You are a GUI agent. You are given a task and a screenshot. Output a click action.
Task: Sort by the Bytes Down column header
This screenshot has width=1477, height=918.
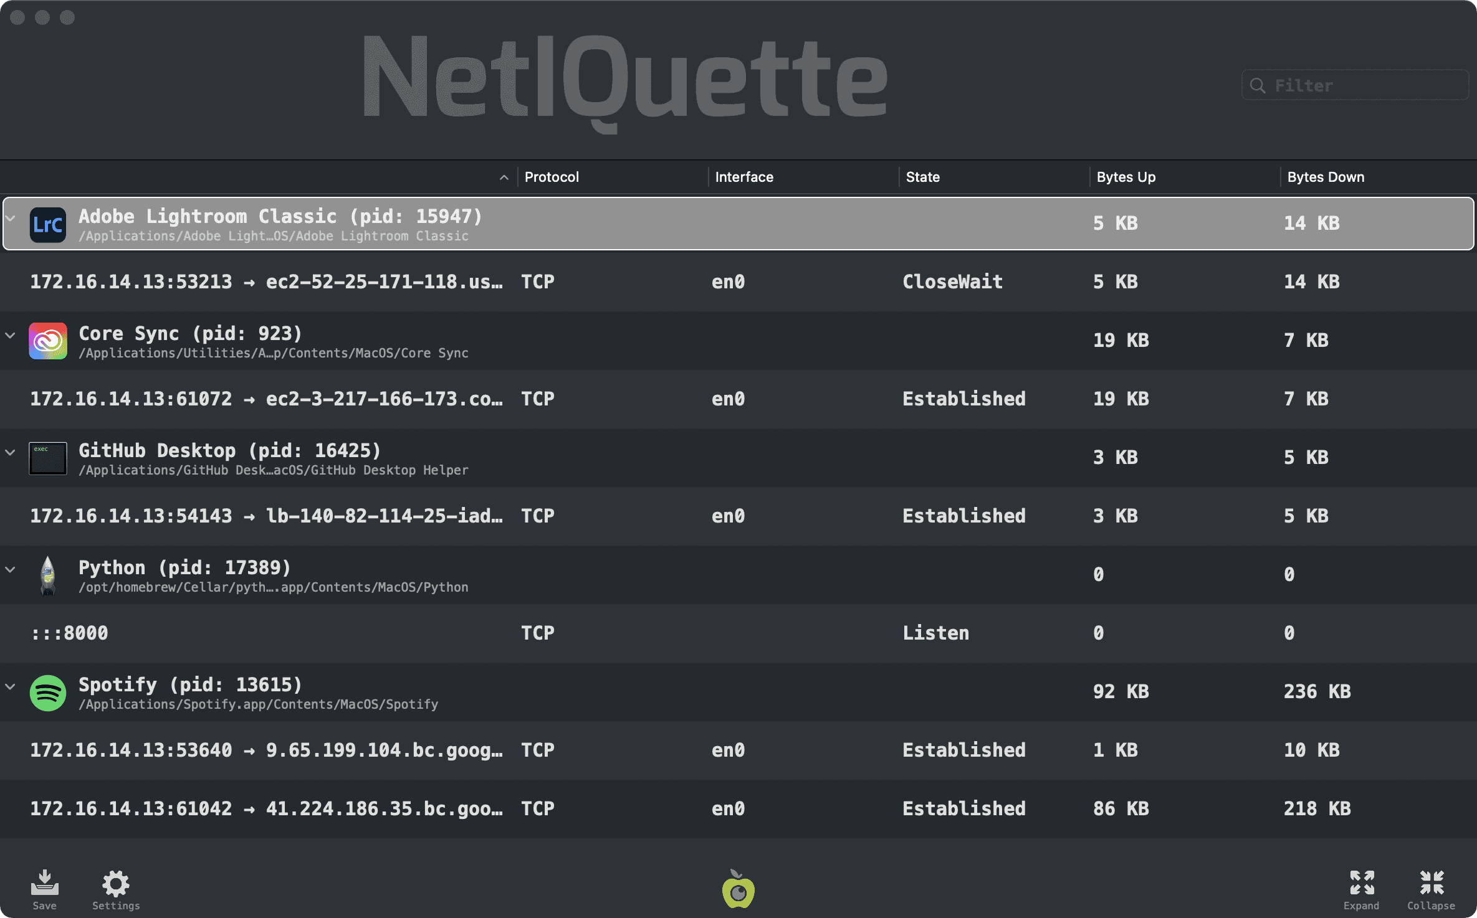tap(1326, 177)
